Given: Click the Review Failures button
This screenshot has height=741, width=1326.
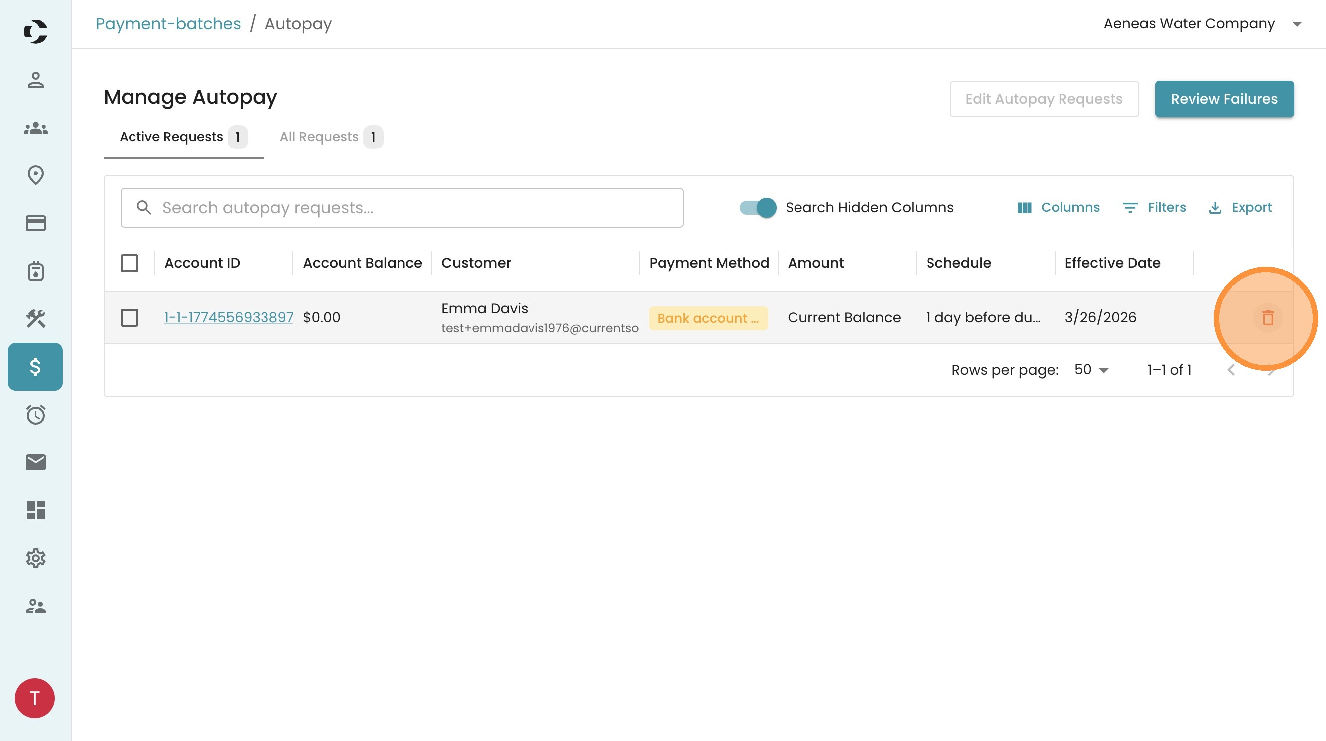Looking at the screenshot, I should click(1223, 99).
